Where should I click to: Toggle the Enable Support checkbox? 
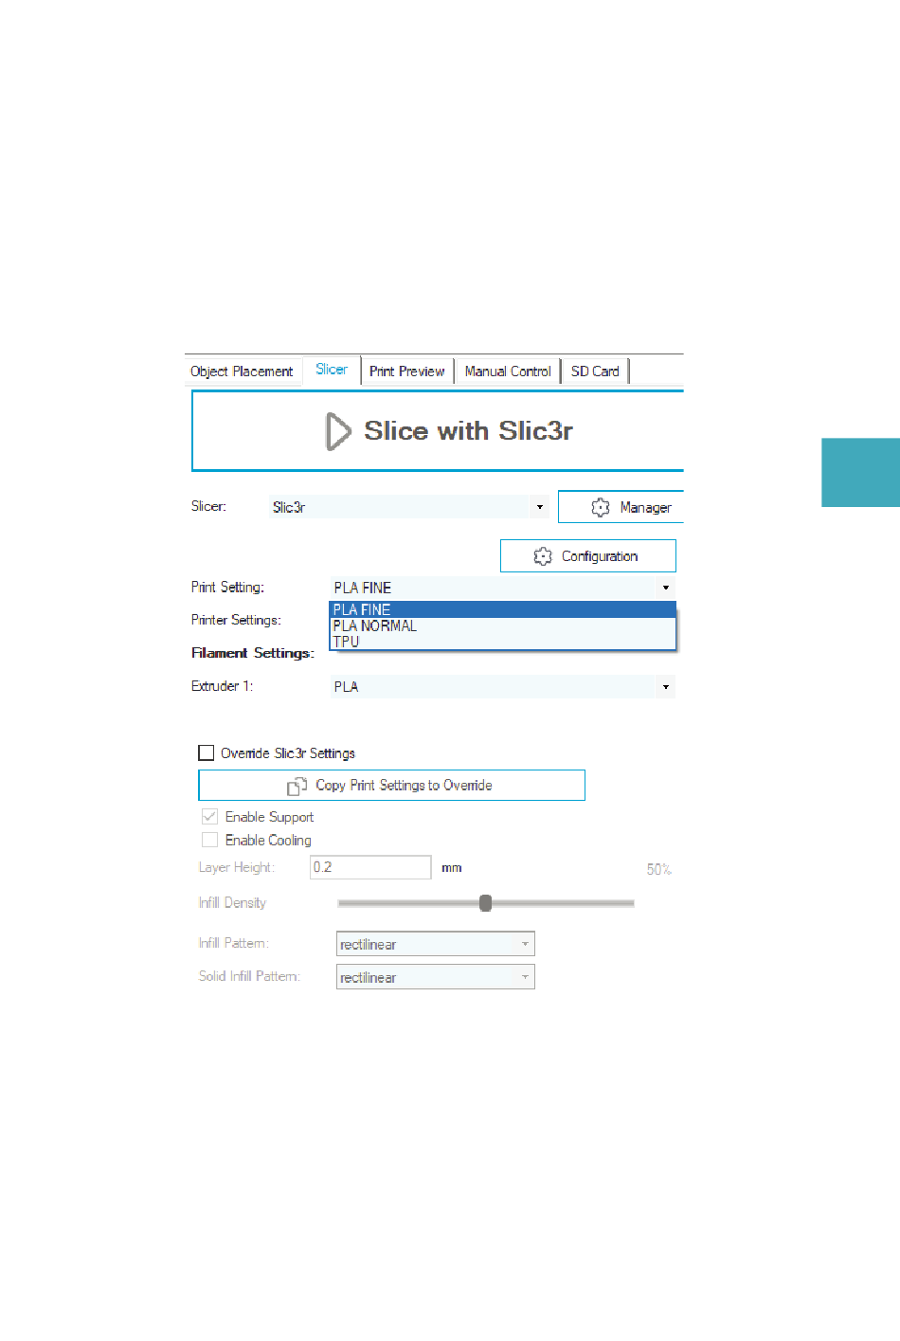(x=210, y=817)
